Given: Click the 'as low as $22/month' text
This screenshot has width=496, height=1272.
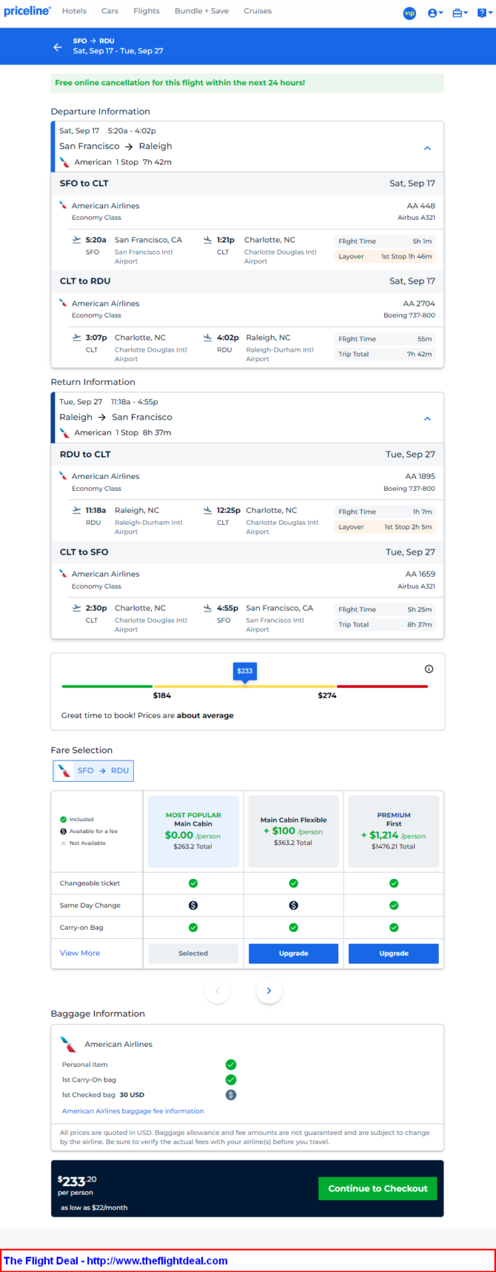Looking at the screenshot, I should click(x=94, y=1208).
